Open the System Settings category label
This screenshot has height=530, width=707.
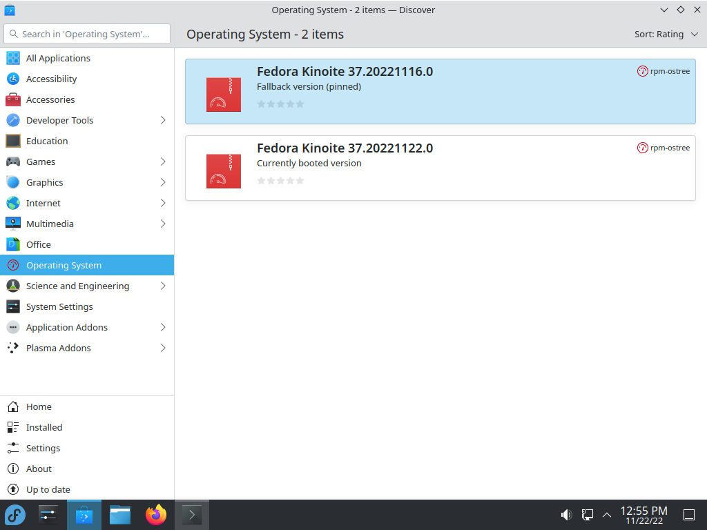(x=59, y=307)
